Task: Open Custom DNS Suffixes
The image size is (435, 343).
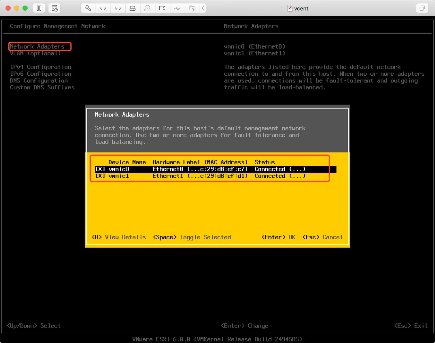Action: pyautogui.click(x=42, y=87)
